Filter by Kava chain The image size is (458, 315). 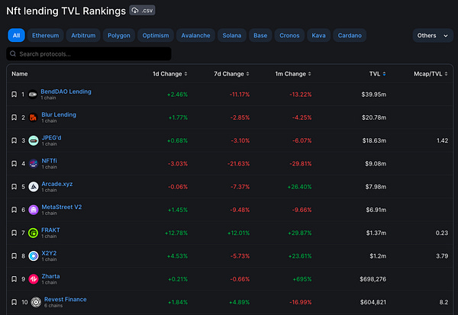[x=318, y=35]
